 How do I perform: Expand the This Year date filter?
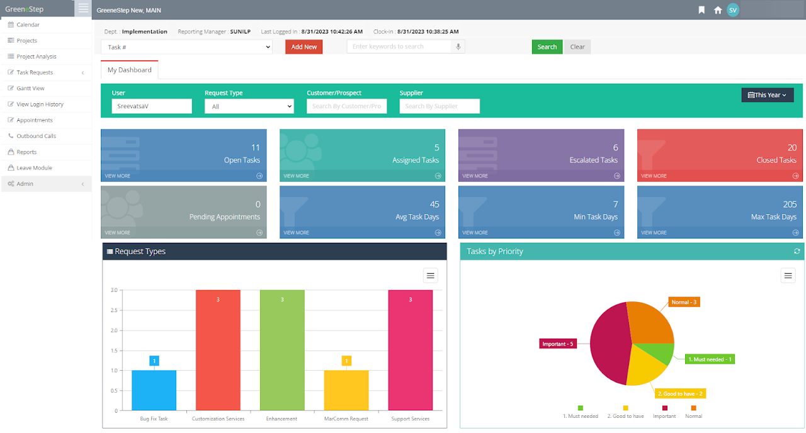point(767,95)
